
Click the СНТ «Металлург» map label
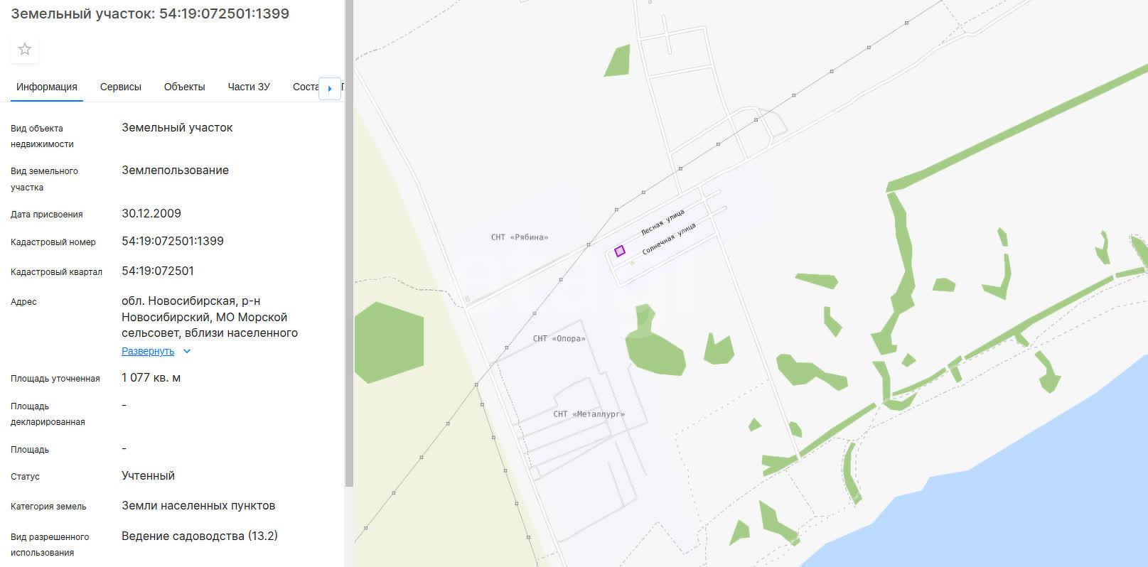589,414
